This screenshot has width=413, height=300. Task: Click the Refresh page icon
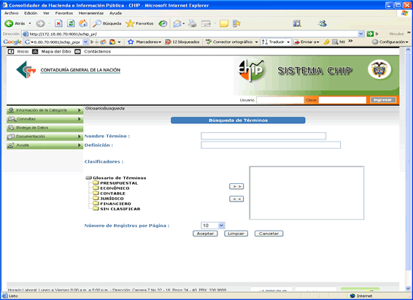[71, 23]
